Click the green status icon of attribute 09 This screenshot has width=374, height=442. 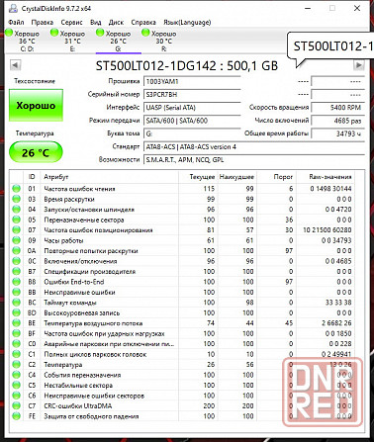16,240
